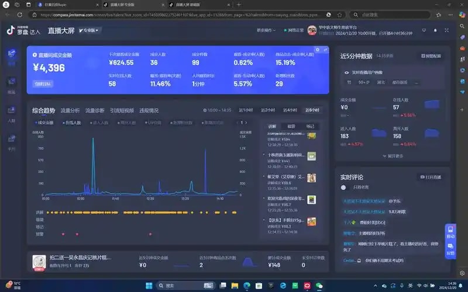This screenshot has width=468, height=292.
Task: Click the info icon next to 直播间成交金额
Action: (35, 55)
